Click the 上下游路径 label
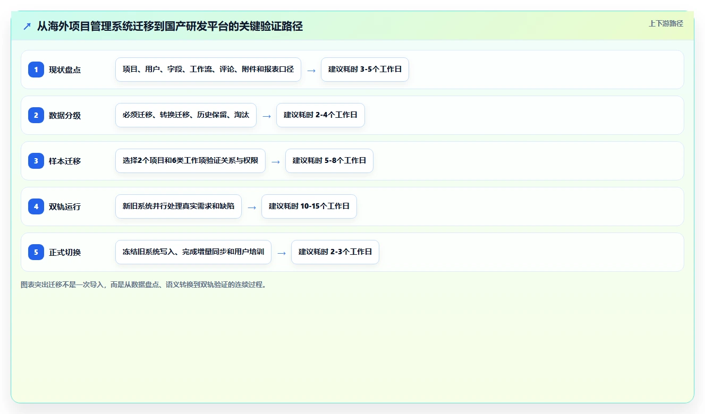This screenshot has width=705, height=414. pos(666,24)
